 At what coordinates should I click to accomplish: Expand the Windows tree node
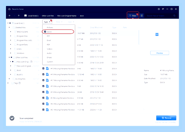click(x=11, y=53)
